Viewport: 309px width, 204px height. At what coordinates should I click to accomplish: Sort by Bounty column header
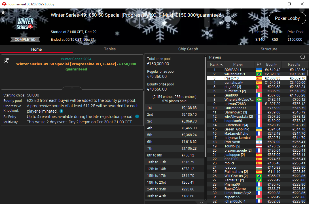271,64
